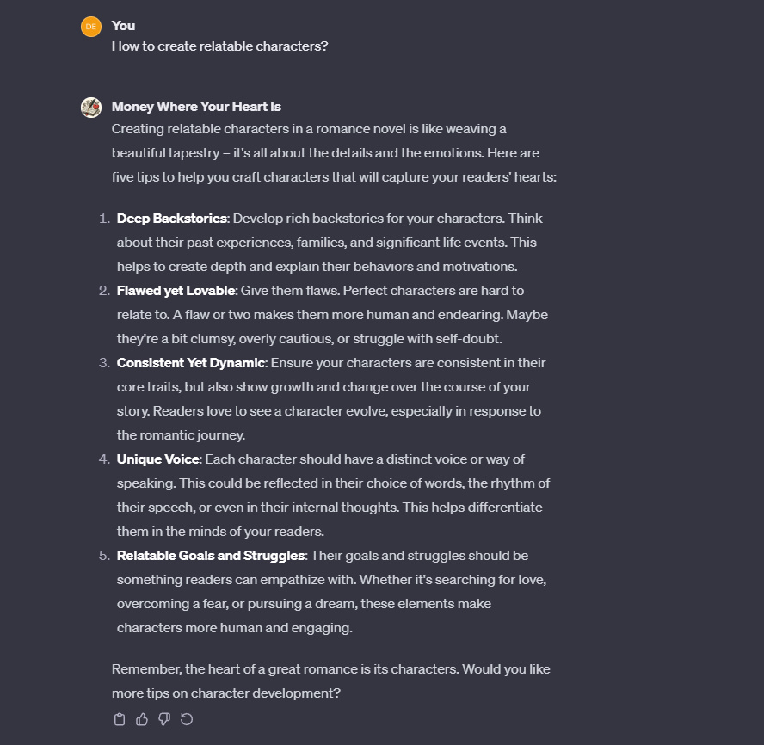Click the intro paragraph about weaving a tapestry

pos(334,153)
